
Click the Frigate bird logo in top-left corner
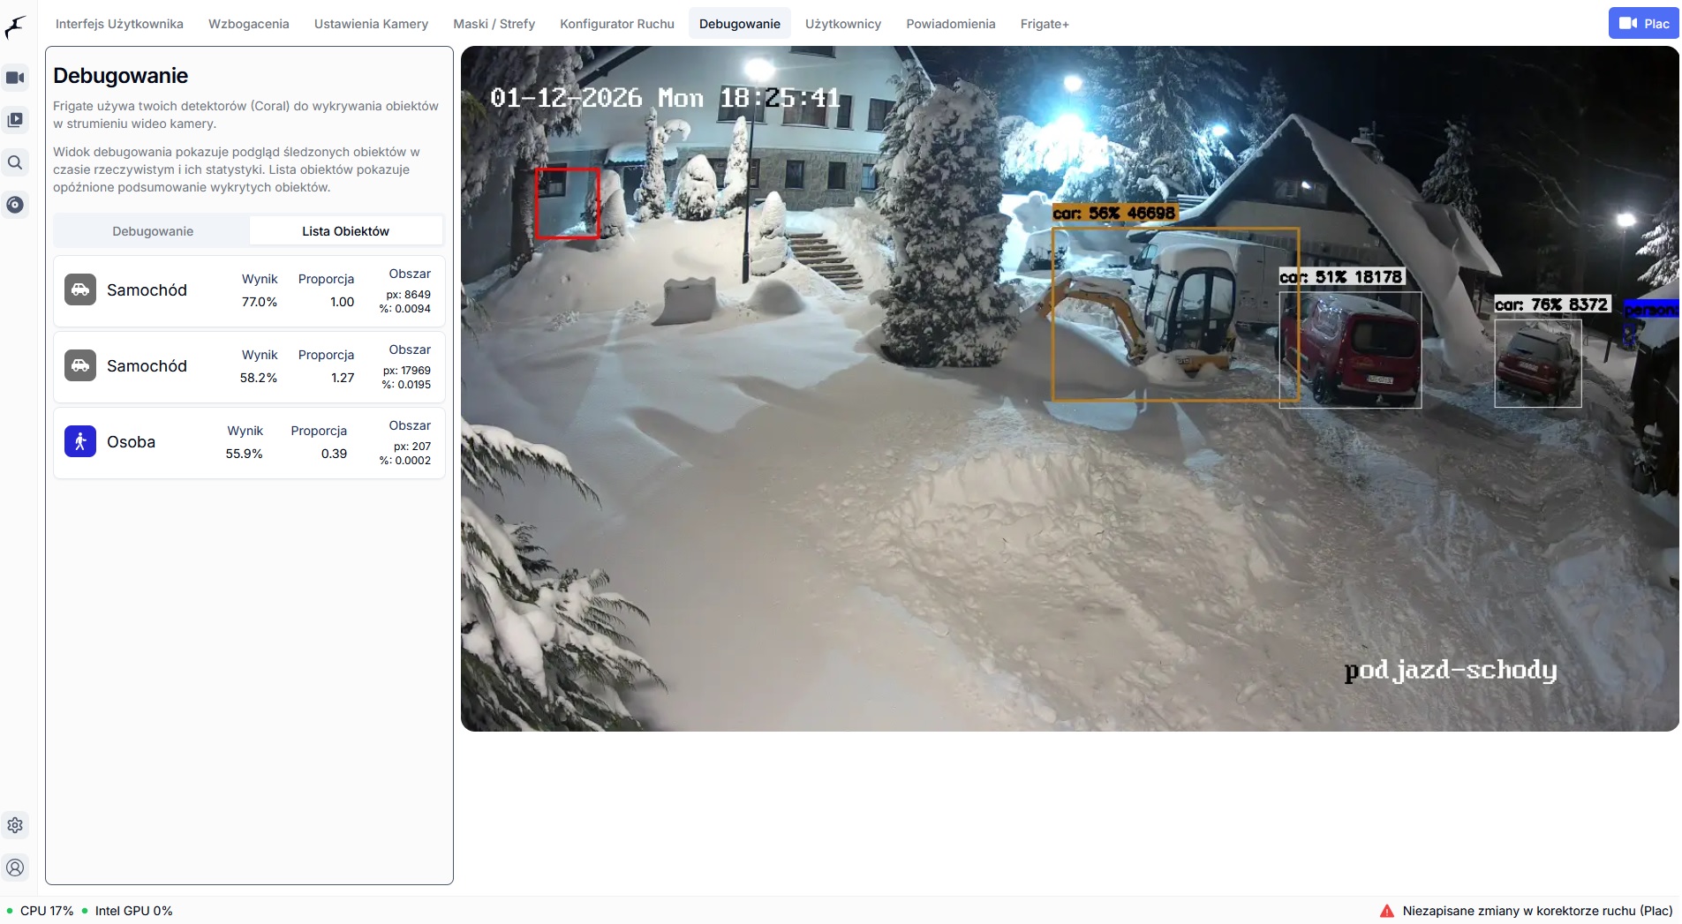(16, 25)
